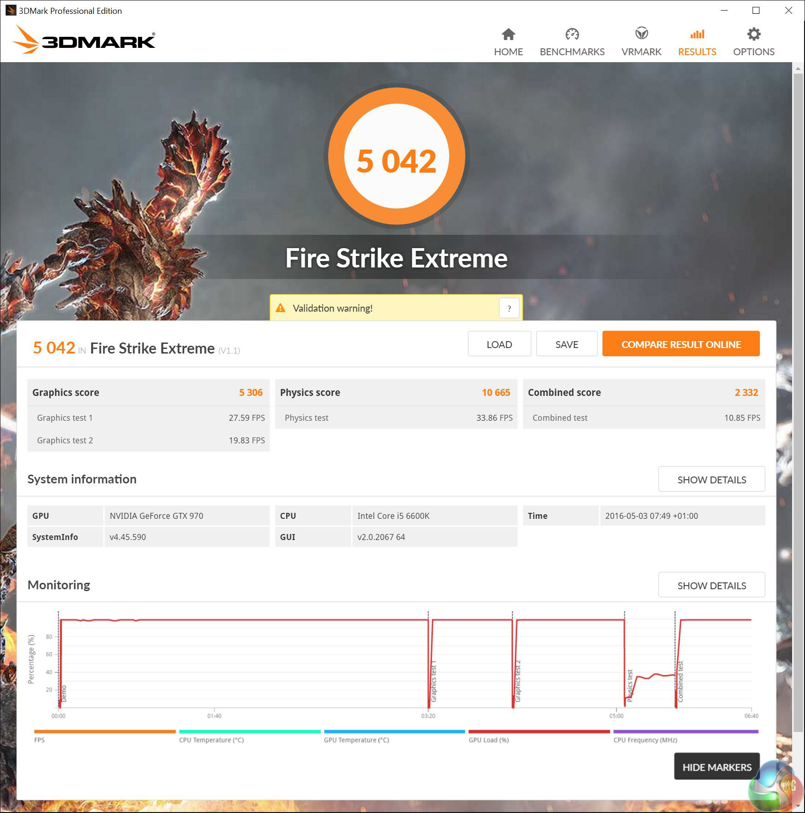805x813 pixels.
Task: Click the (V1.1) version label
Action: 229,350
